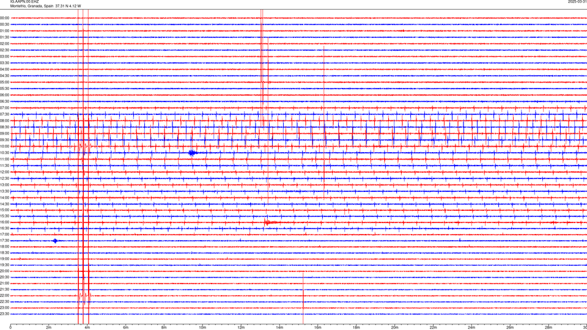Select the 22:00 trace time label
Image resolution: width=587 pixels, height=330 pixels.
point(5,296)
